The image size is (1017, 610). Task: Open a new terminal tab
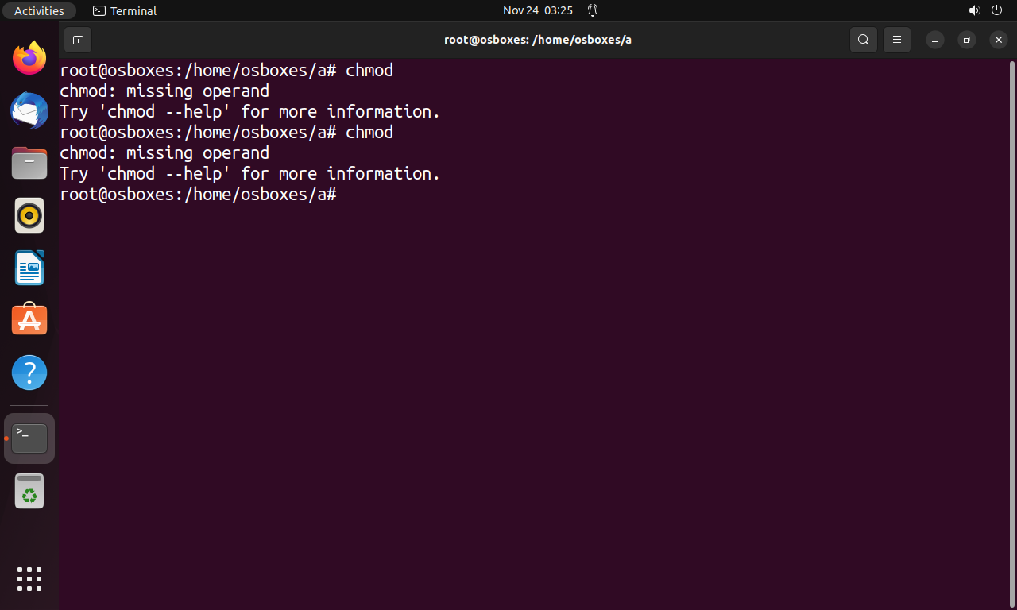[77, 40]
